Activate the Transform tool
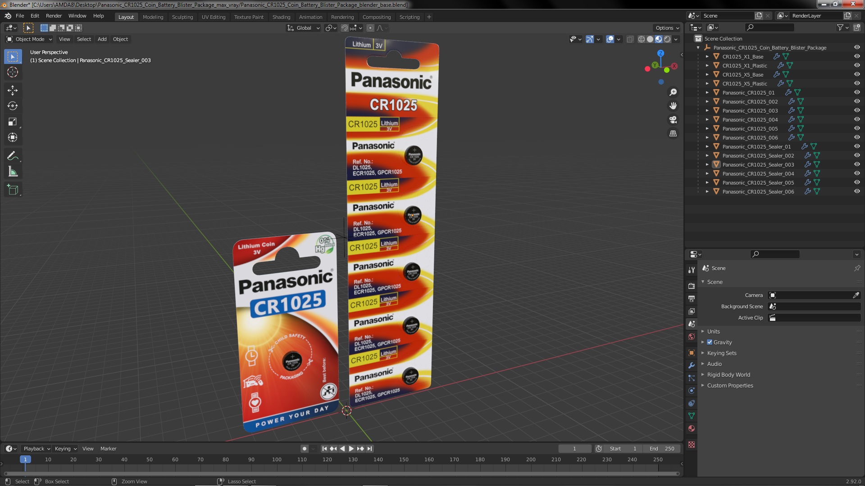The image size is (865, 486). pos(13,138)
